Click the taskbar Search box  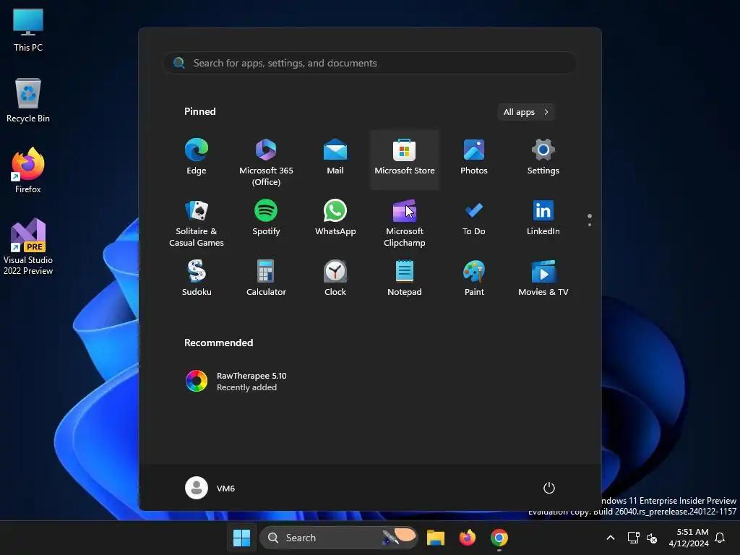tap(338, 538)
